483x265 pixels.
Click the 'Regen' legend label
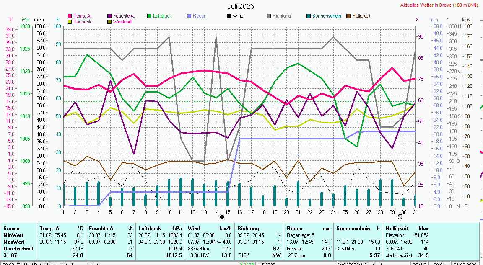[x=200, y=16]
